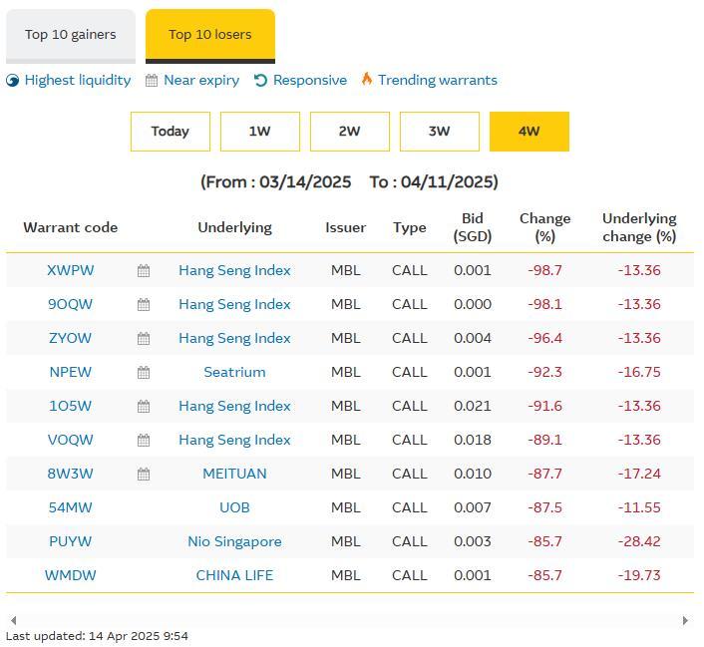
Task: Click the -28.42 underlying change for PUYW
Action: click(639, 542)
